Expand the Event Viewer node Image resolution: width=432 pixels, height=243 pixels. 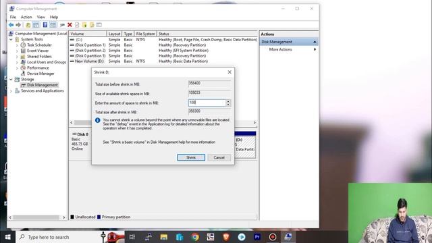(x=17, y=51)
